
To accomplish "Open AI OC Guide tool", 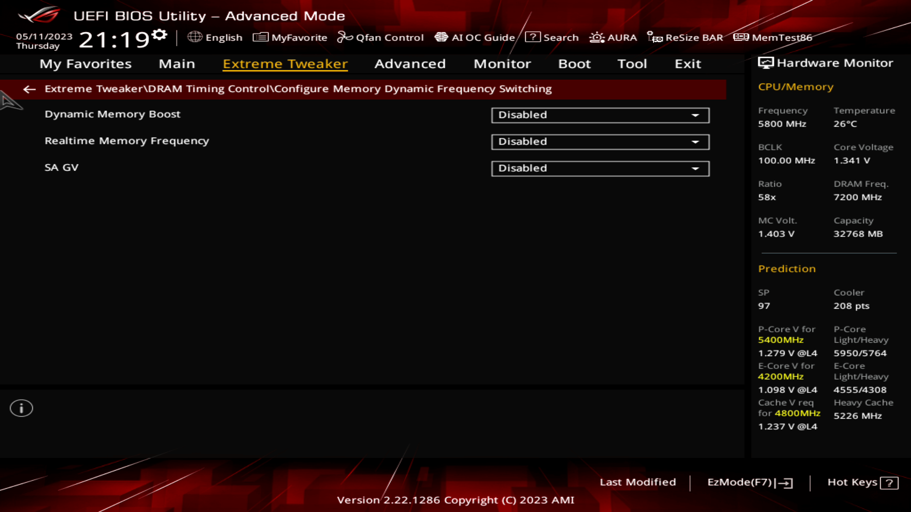I will [x=476, y=37].
